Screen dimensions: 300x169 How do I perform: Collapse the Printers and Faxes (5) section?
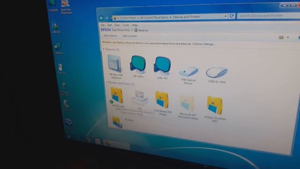[x=106, y=82]
